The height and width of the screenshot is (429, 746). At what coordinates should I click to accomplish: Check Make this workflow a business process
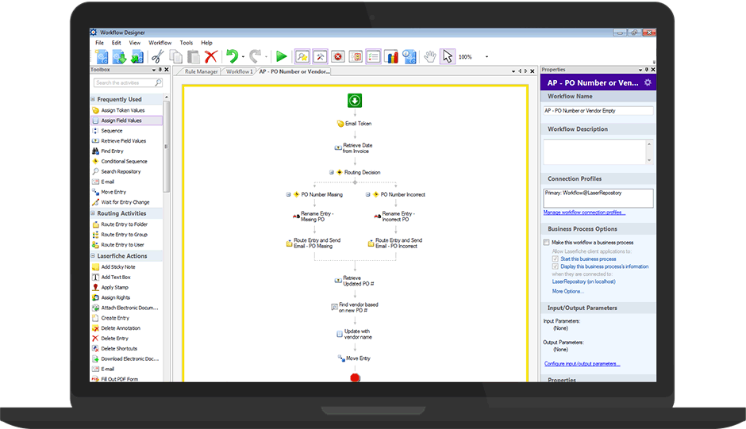[x=546, y=243]
